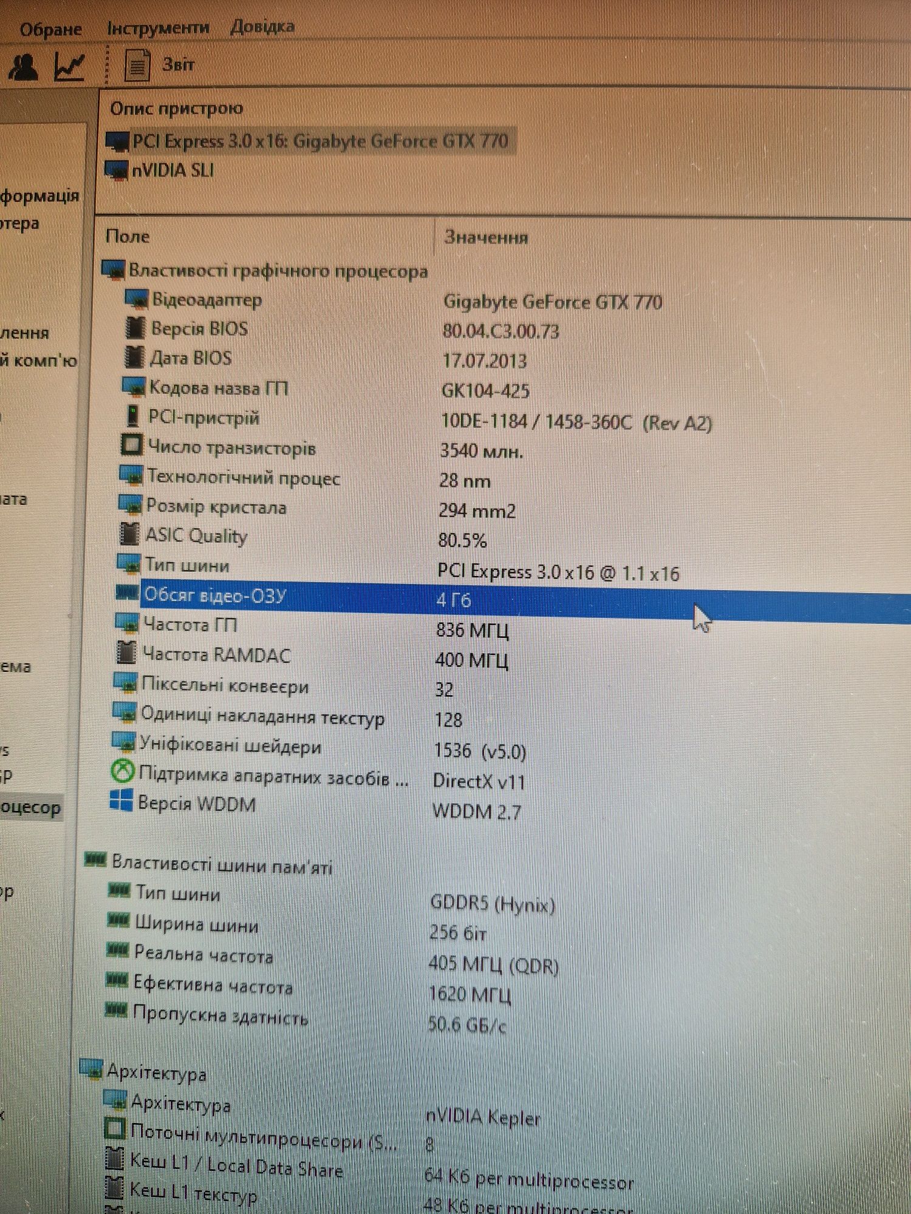Select the value 80.04.C3.00.73
This screenshot has height=1214, width=911.
pos(500,331)
